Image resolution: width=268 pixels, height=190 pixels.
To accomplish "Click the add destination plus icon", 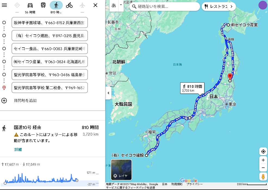I will (x=4, y=101).
